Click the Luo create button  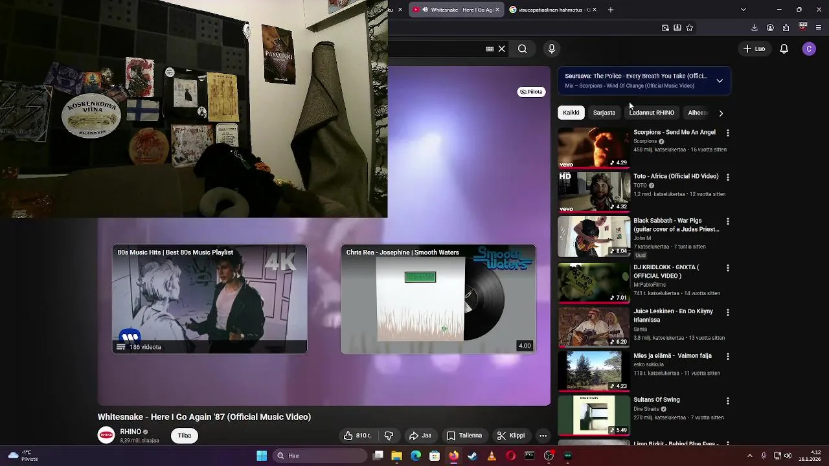coord(755,49)
